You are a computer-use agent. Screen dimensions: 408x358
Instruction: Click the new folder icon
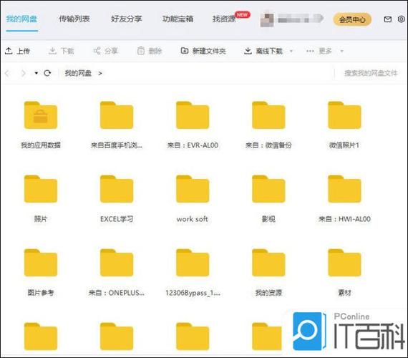pos(185,51)
